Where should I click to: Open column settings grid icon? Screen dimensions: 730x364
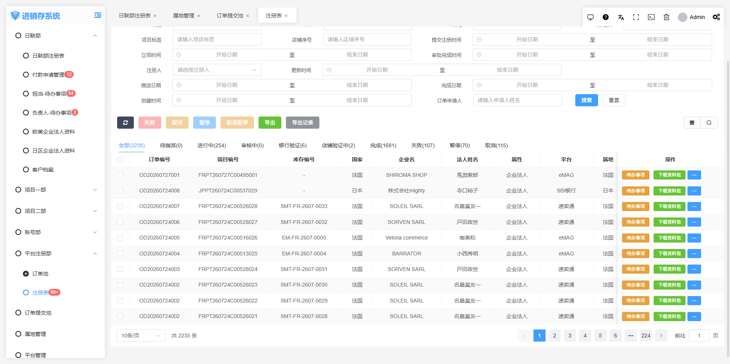tap(692, 123)
